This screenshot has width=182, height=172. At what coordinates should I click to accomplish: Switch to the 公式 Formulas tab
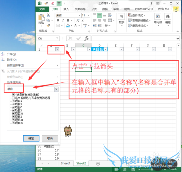pyautogui.click(x=94, y=9)
